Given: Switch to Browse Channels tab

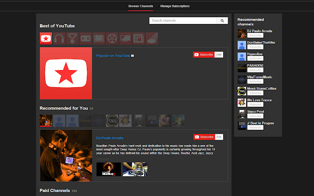Looking at the screenshot, I should tap(141, 6).
